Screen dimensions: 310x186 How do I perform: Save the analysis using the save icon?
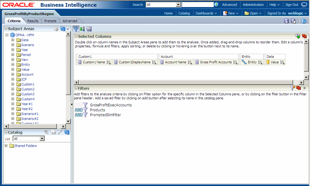click(286, 21)
